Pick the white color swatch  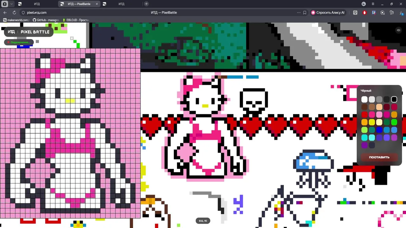364,99
